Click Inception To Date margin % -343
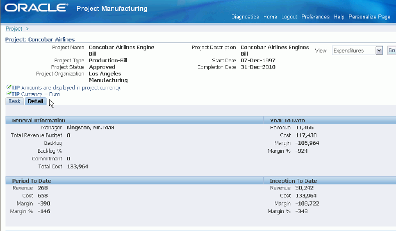396x231 pixels. [x=301, y=211]
